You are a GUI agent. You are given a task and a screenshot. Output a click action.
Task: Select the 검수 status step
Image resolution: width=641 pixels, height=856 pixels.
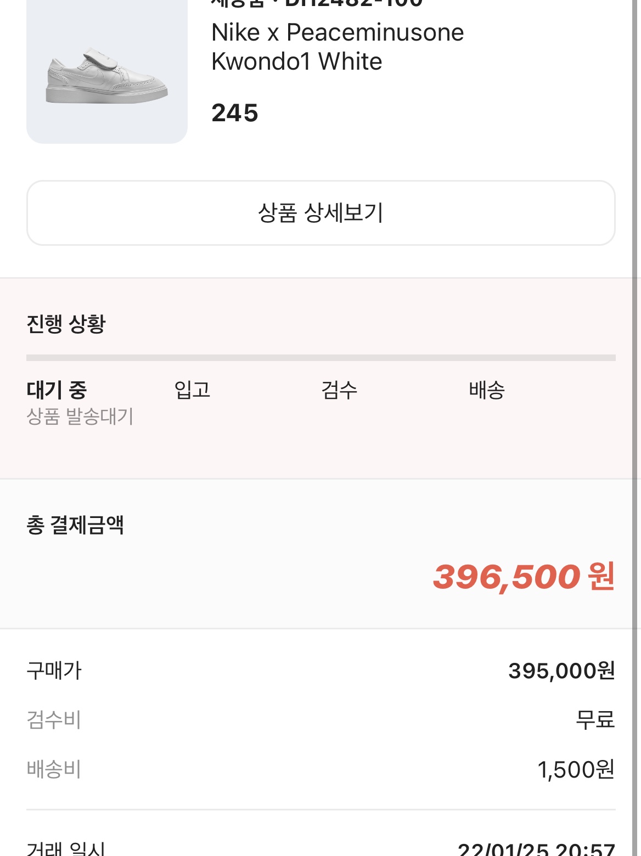tap(339, 390)
